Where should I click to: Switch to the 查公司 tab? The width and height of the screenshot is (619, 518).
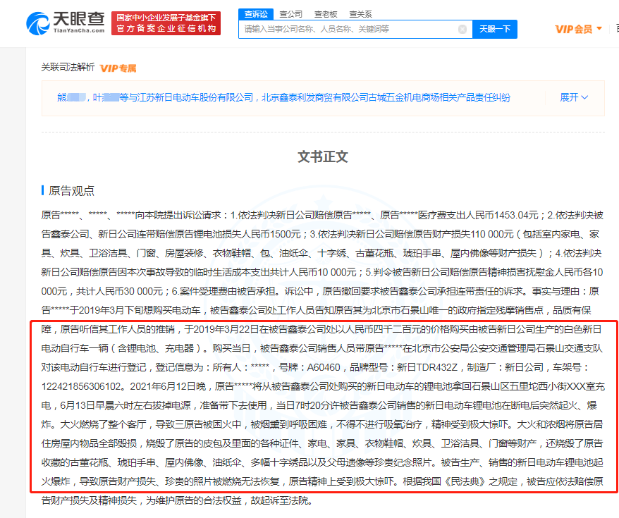(290, 14)
